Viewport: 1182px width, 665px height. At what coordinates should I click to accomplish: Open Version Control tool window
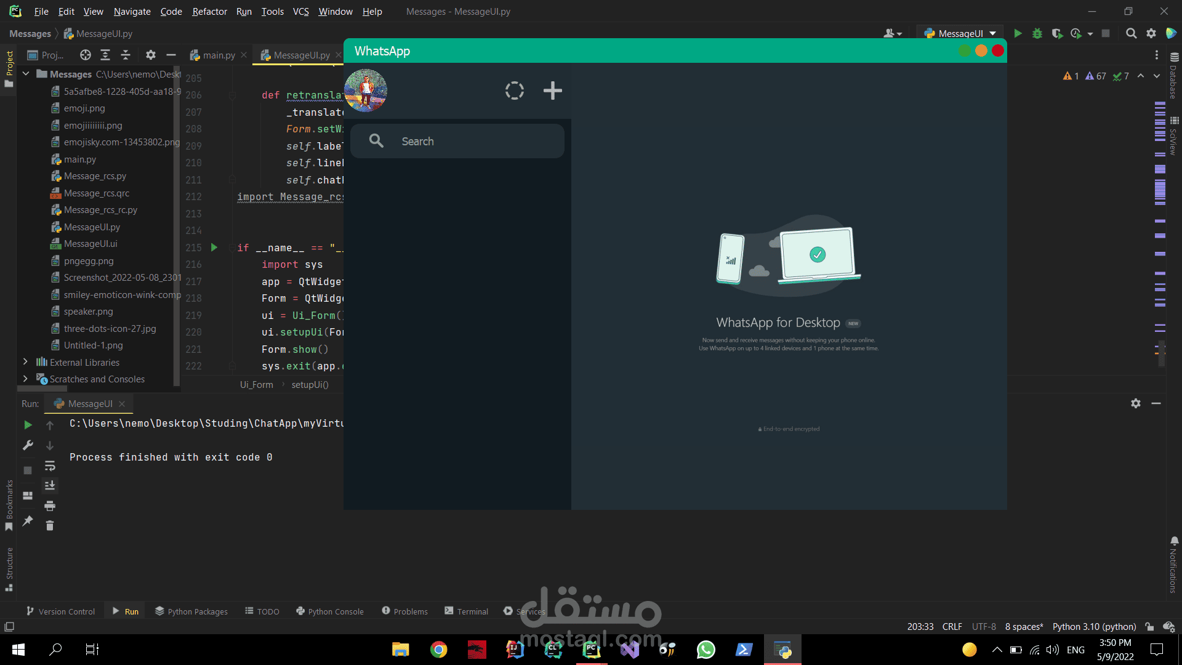60,611
